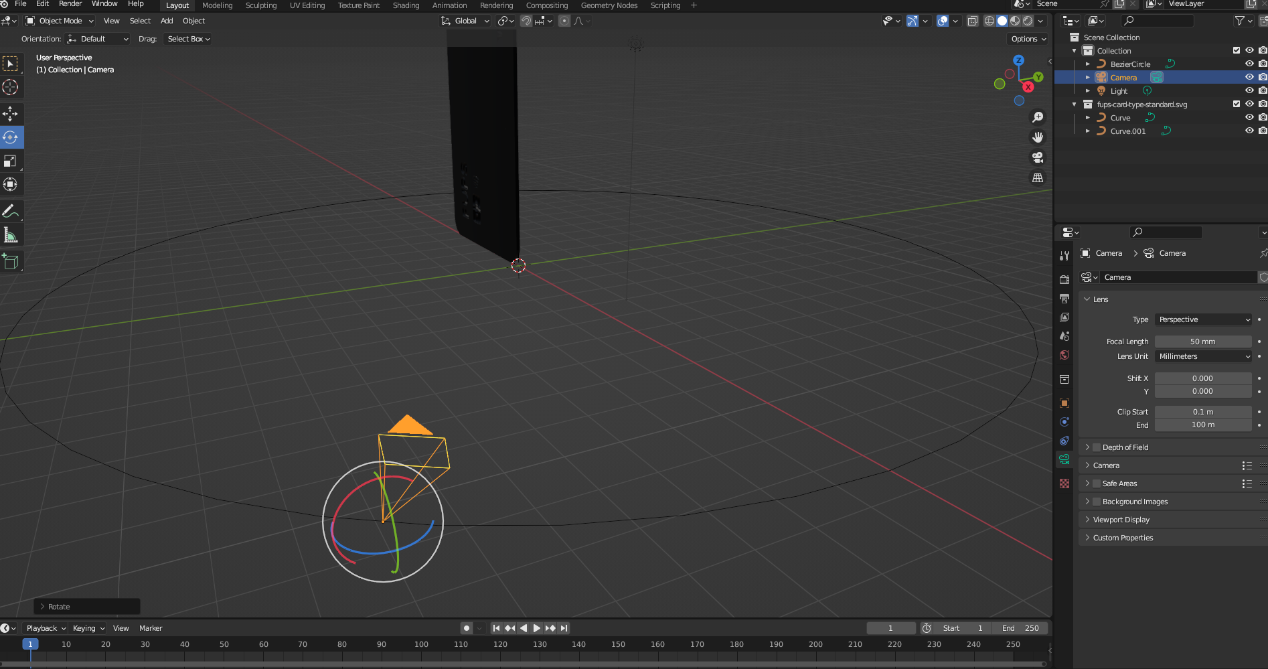
Task: Open the Object properties tab
Action: [x=1064, y=403]
